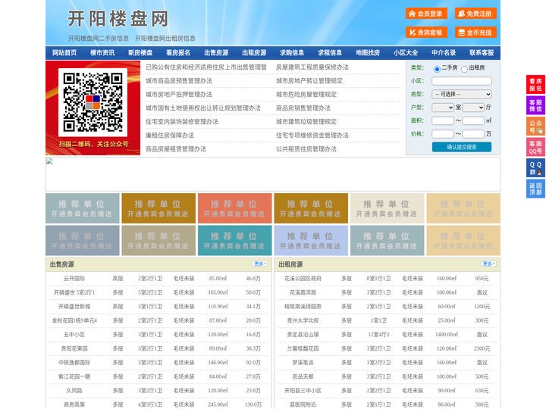
Task: Open the 城市商品房预售管理办法 link
Action: (x=179, y=81)
